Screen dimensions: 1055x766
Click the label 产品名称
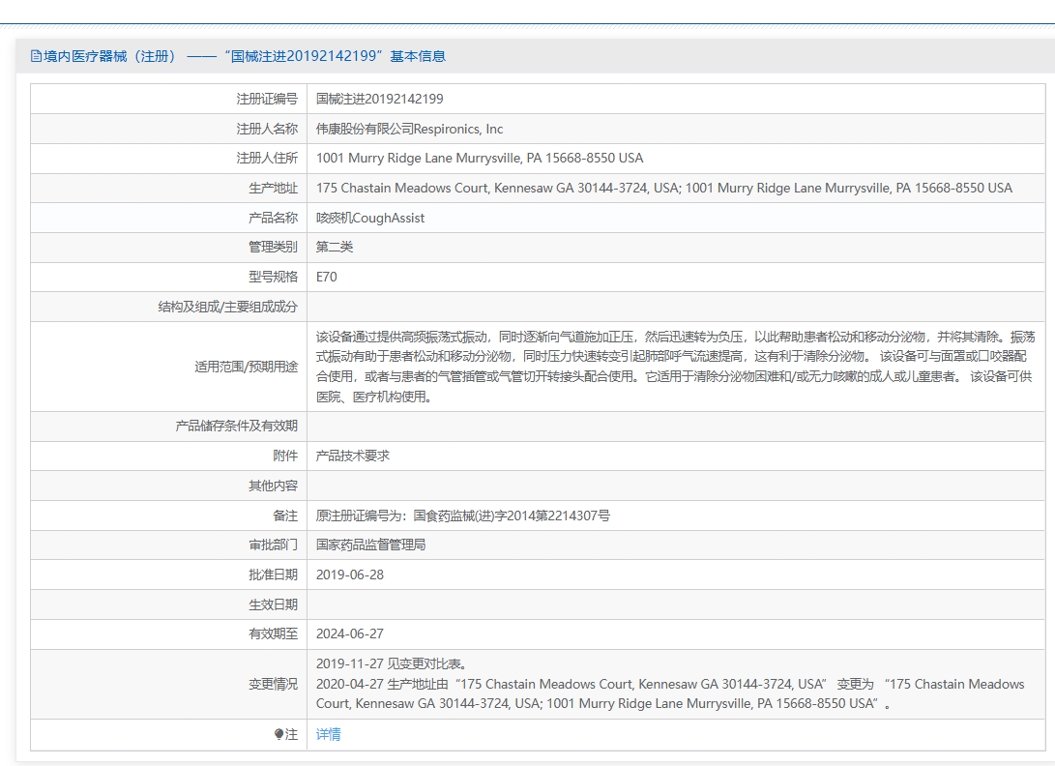click(273, 218)
